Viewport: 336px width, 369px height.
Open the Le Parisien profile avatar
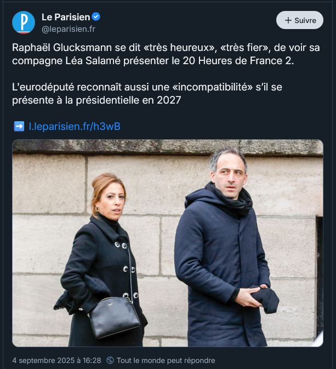(x=24, y=22)
